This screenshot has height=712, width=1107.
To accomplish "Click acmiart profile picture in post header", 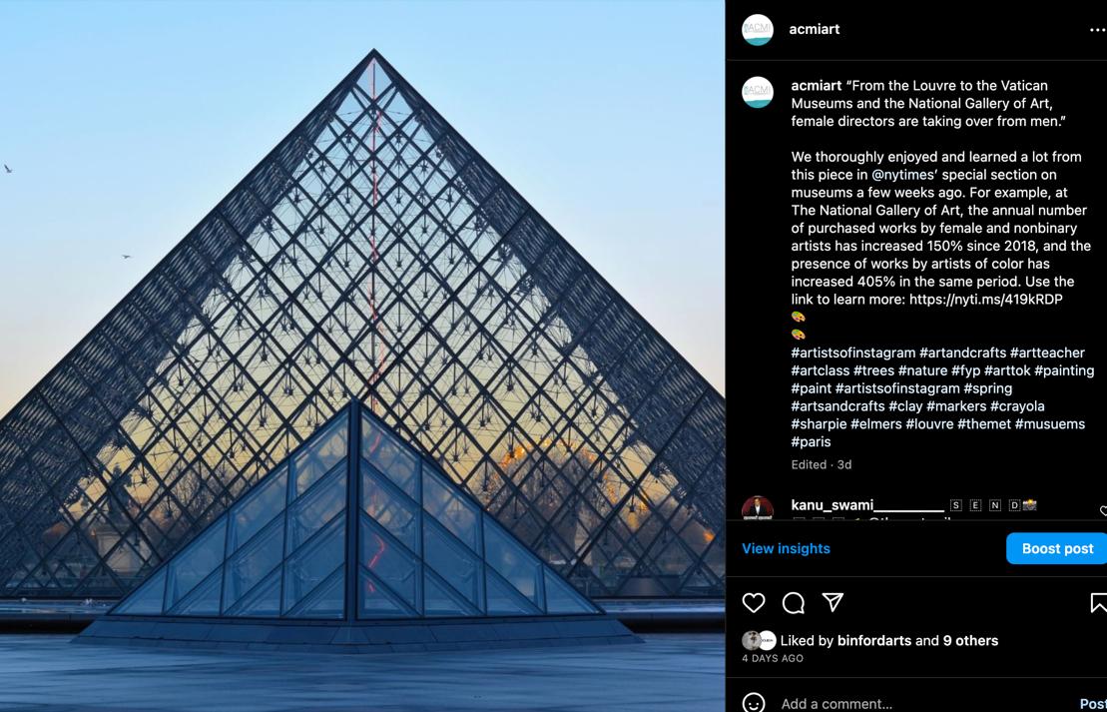I will pos(758,30).
